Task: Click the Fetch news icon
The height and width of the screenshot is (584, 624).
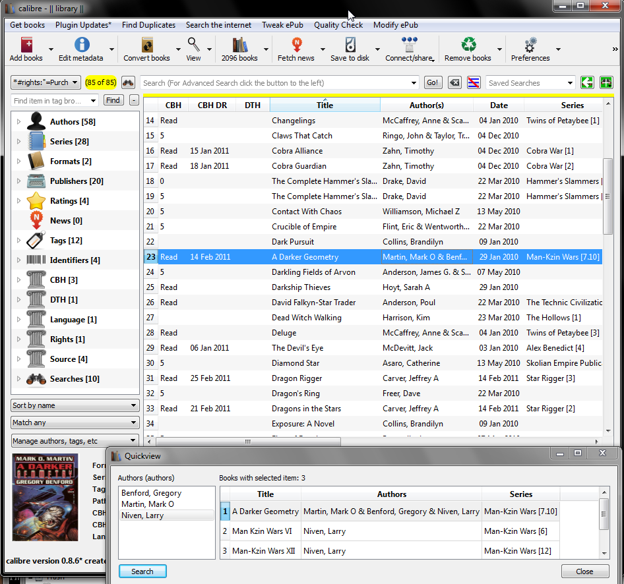Action: [296, 45]
